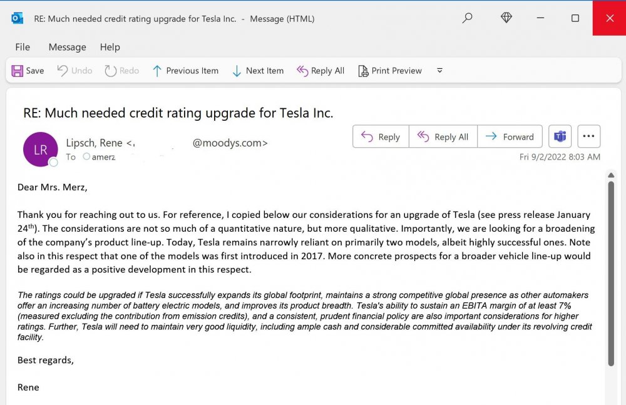Viewport: 626px width, 405px height.
Task: Click the premium diamond icon in title bar
Action: (506, 18)
